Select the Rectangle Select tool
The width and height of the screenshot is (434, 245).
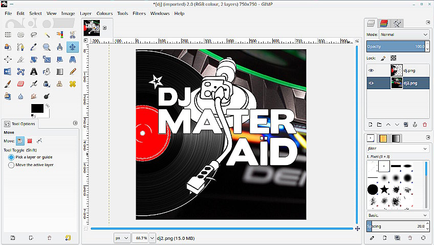click(8, 34)
